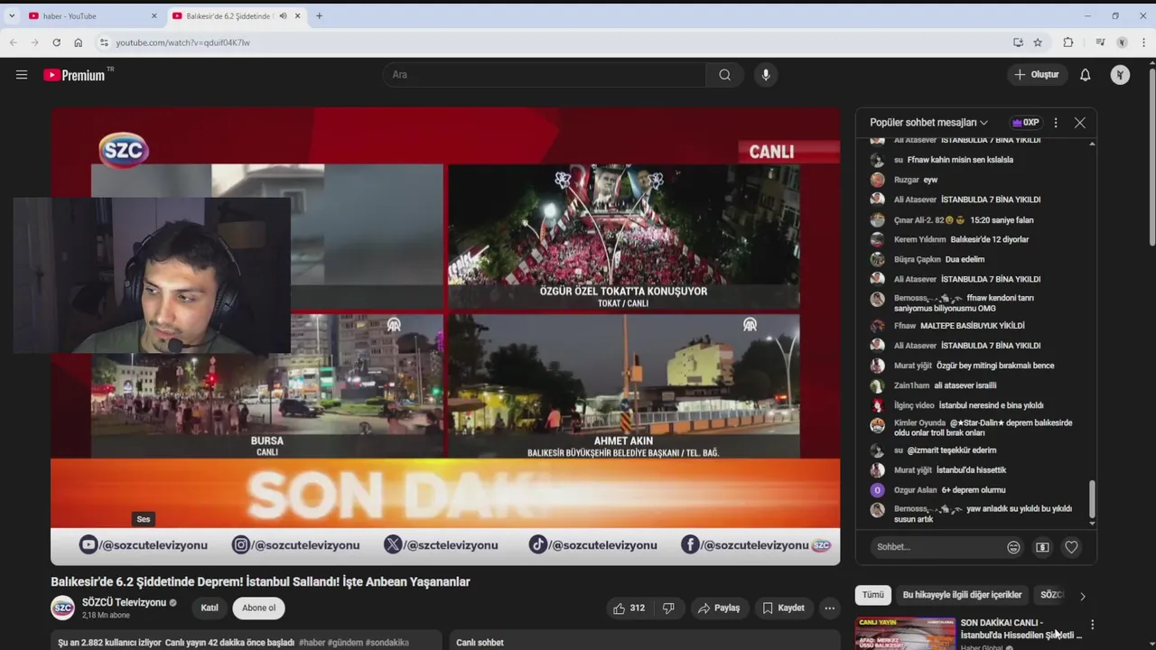The width and height of the screenshot is (1156, 650).
Task: Select the SÖZCÜ chip in suggestions
Action: (x=1052, y=595)
